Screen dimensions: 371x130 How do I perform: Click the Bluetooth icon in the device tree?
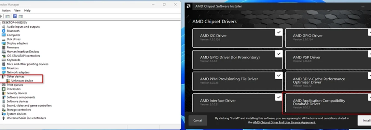tap(4, 31)
